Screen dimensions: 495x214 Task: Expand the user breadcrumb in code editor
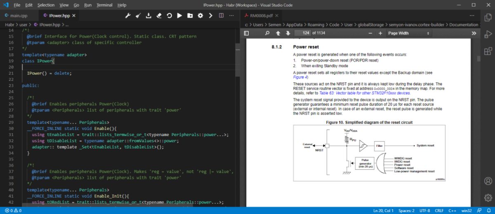pos(23,25)
